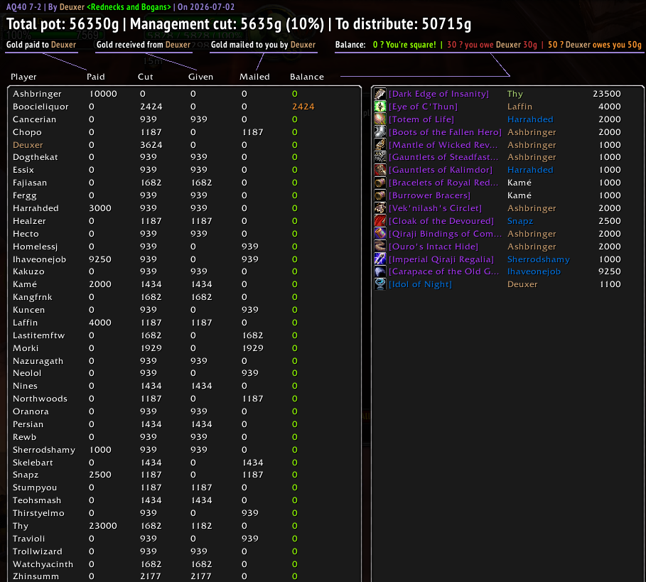Image resolution: width=646 pixels, height=582 pixels.
Task: Click the Idol of Night item icon
Action: click(x=380, y=284)
